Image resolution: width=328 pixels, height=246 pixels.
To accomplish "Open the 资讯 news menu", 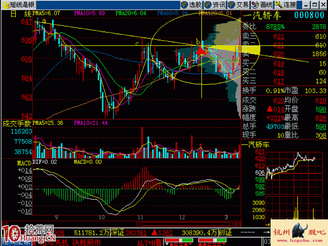I will click(x=215, y=5).
